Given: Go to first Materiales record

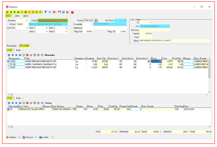Looking at the screenshot, I should (9, 55).
